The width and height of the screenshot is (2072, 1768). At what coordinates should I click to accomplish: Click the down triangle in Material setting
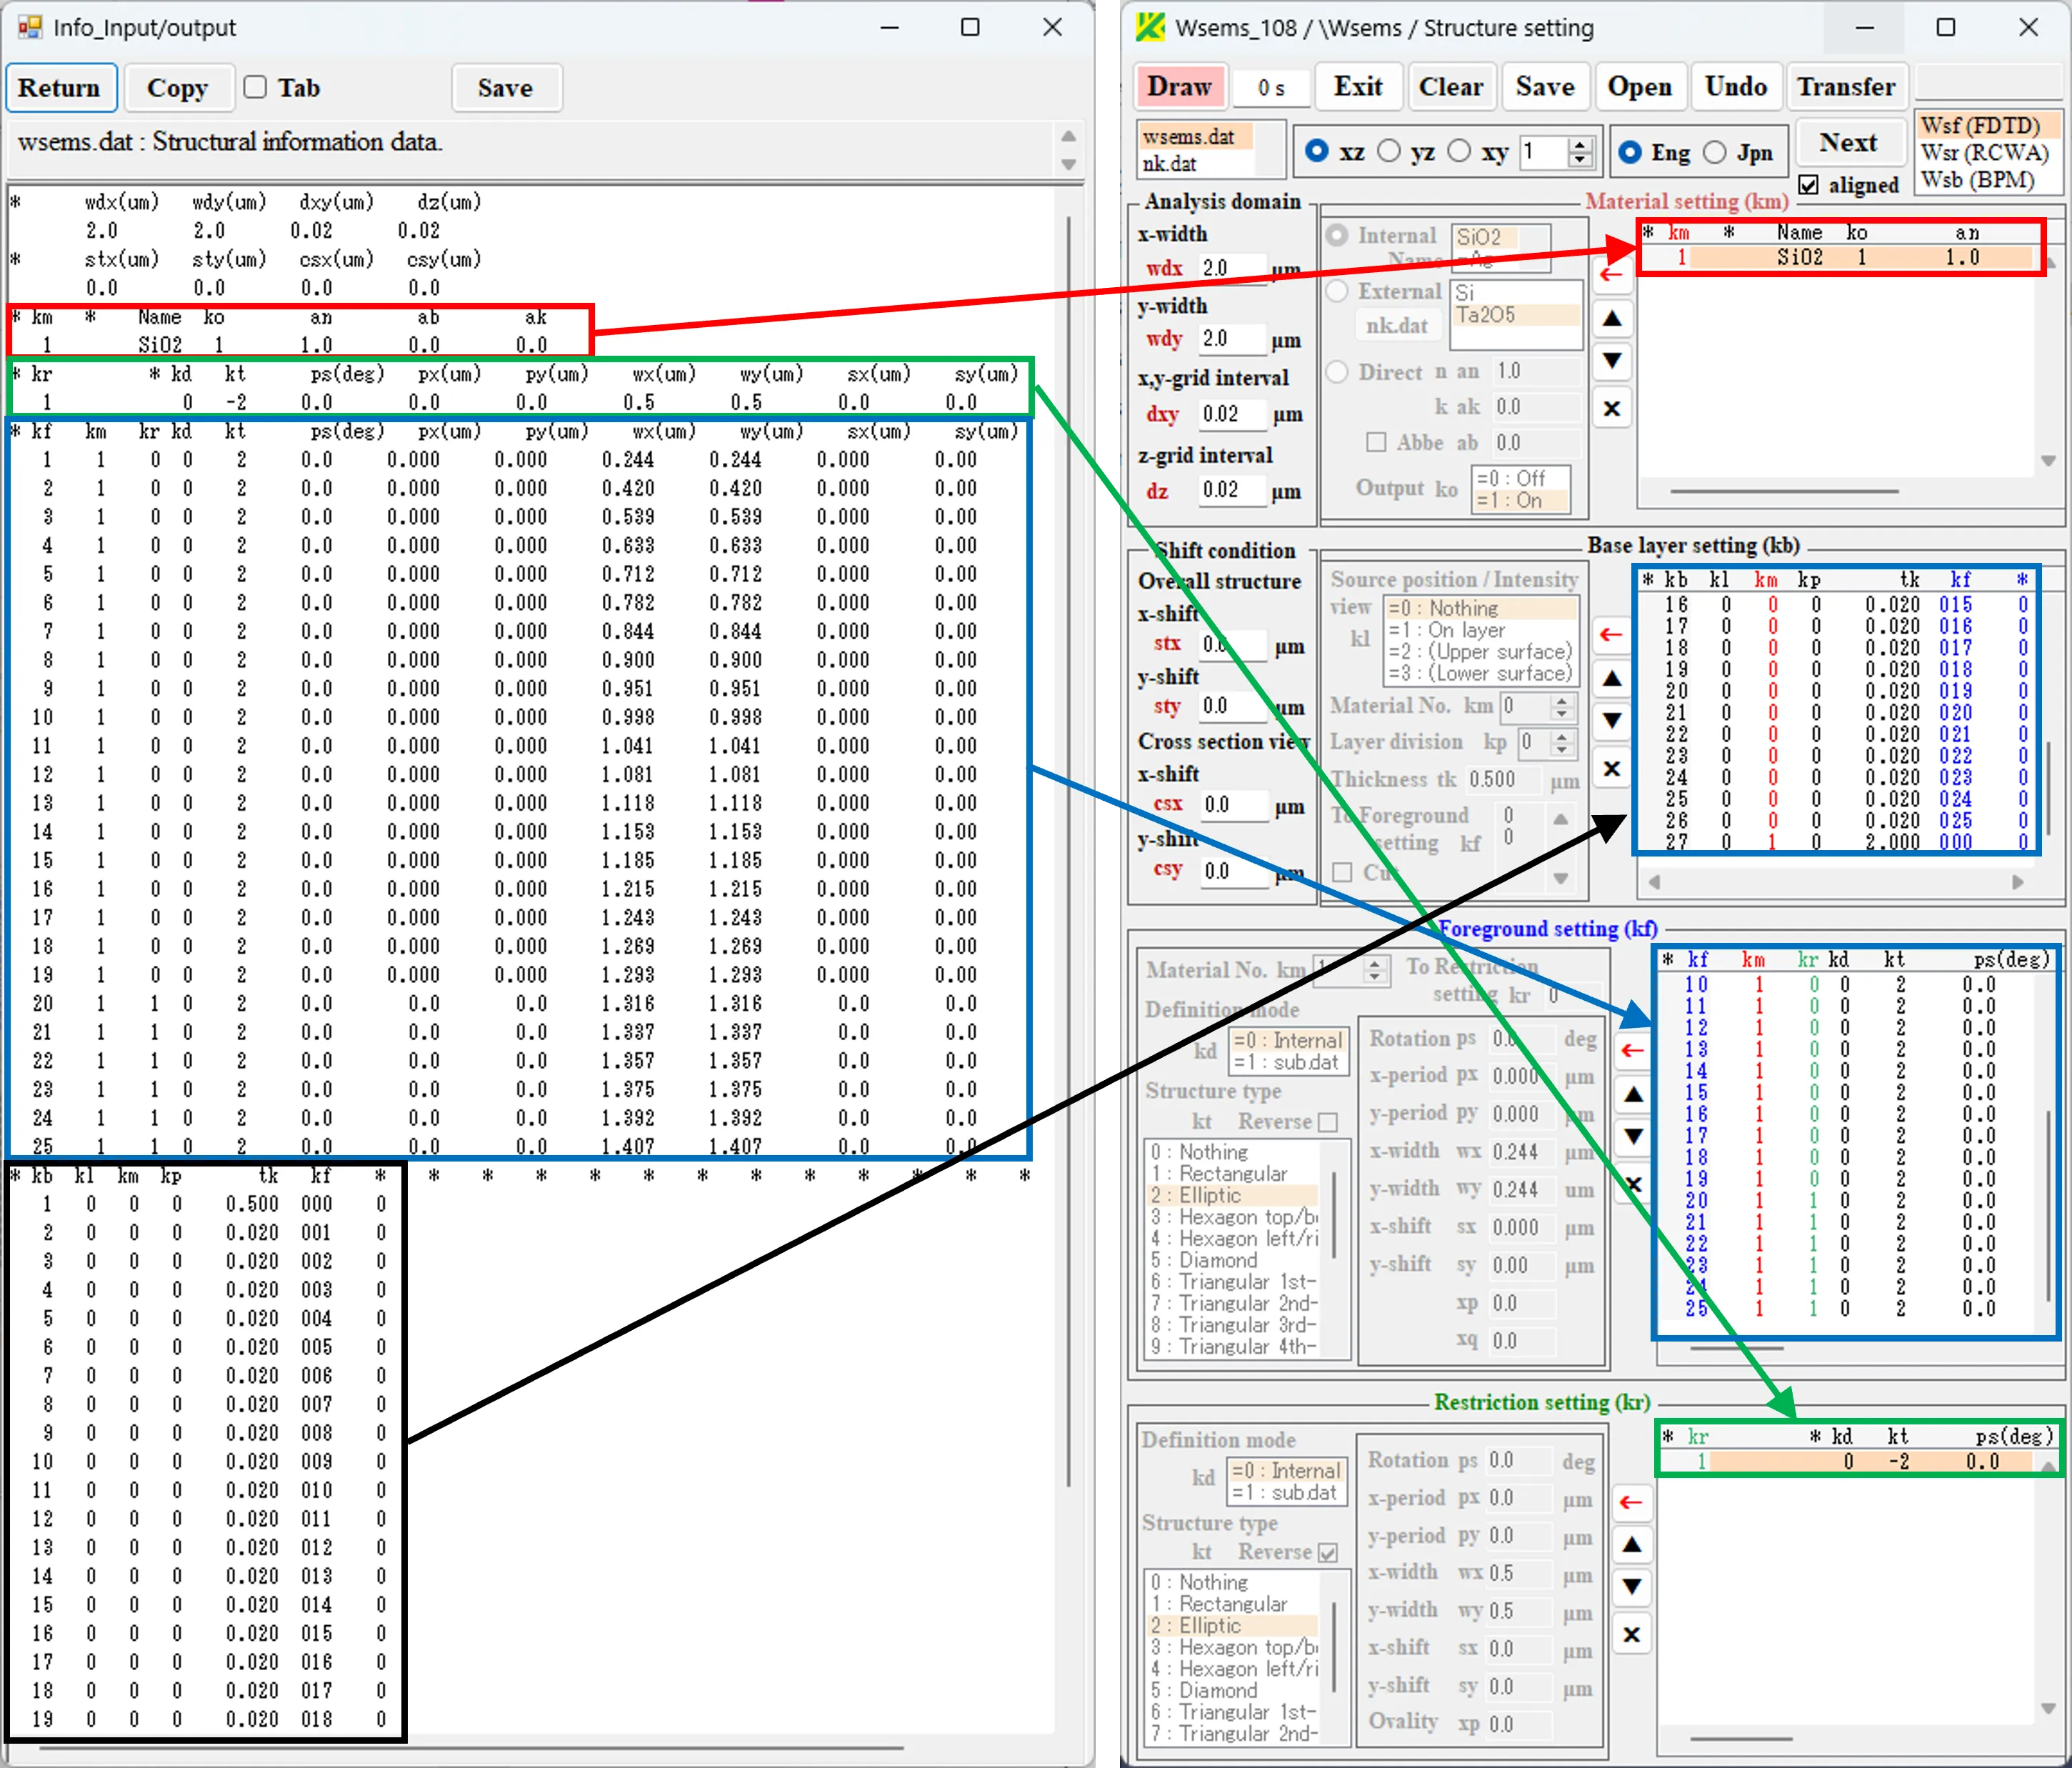click(1612, 361)
